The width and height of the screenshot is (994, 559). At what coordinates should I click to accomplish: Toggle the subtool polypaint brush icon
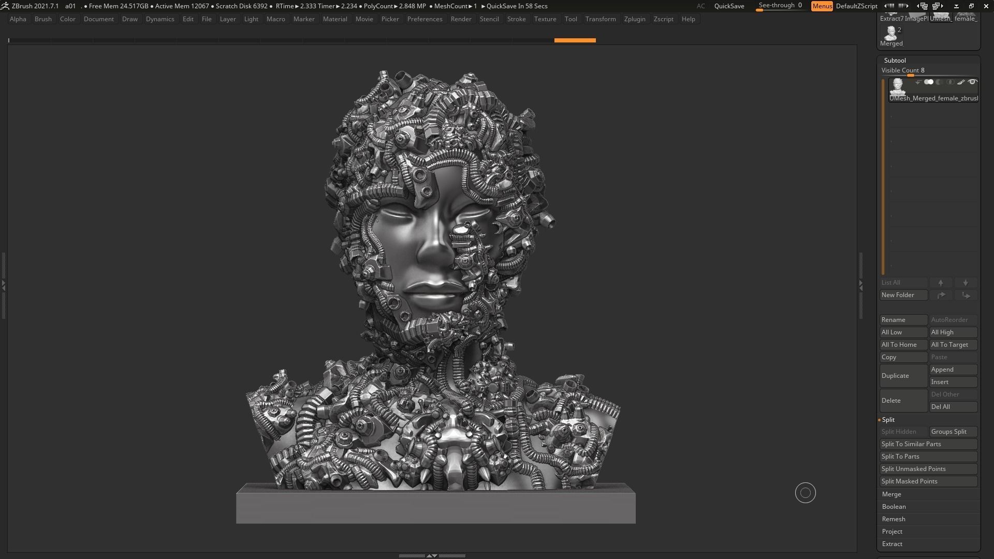(x=961, y=82)
